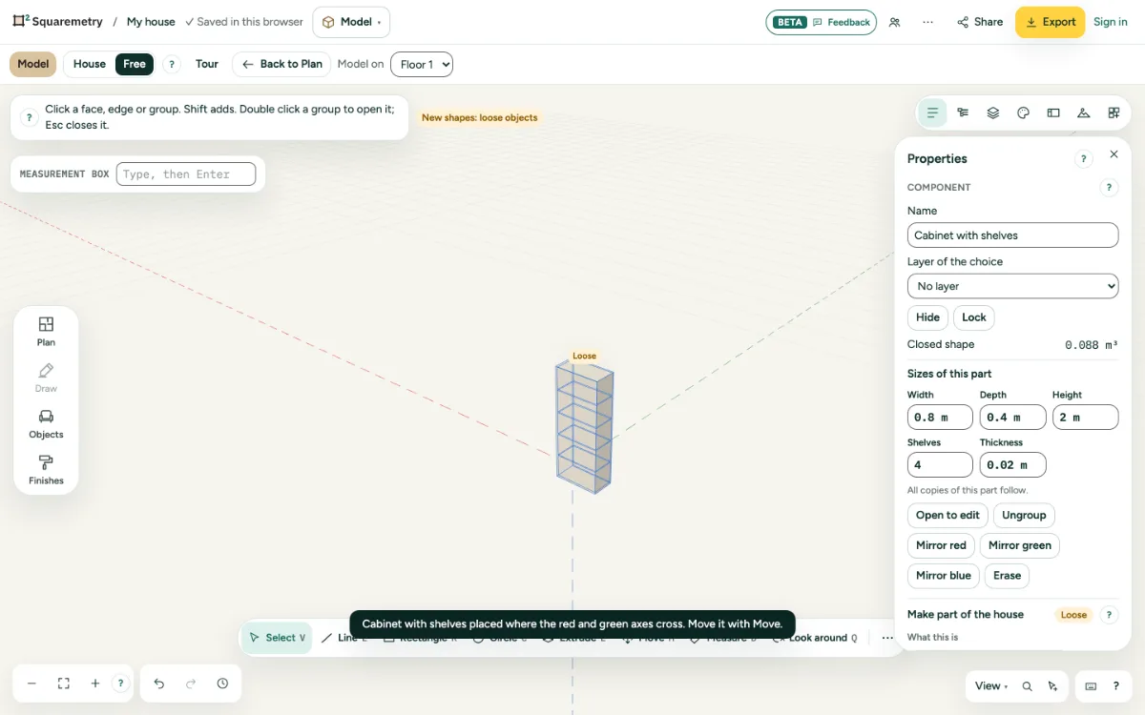Viewport: 1145px width, 715px height.
Task: Open the sidebar layout panel icon
Action: coord(1053,112)
